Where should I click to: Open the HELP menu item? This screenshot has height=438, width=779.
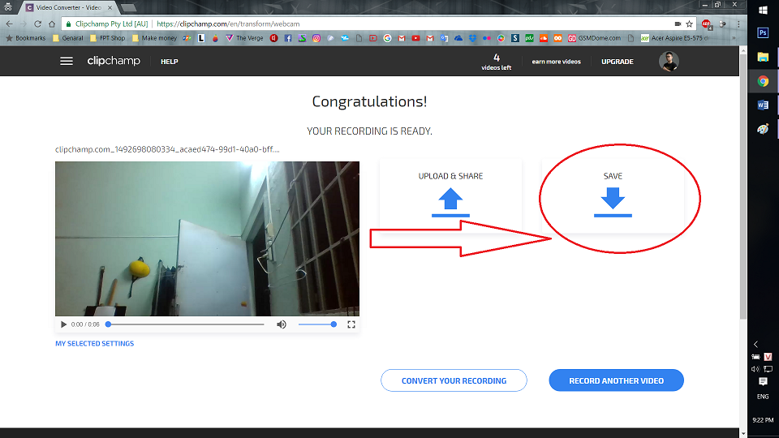pos(170,62)
